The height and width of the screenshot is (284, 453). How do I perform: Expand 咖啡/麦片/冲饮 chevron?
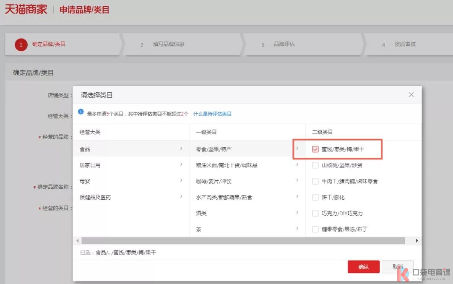point(297,180)
